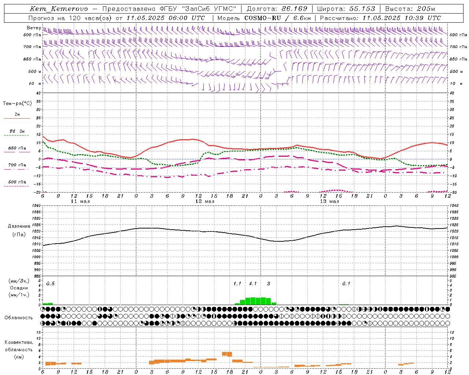Click the Облачность cloudiness label
This screenshot has height=375, width=469.
click(19, 318)
